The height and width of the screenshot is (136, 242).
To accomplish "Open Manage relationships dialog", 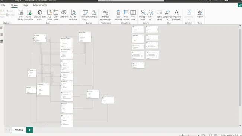I will [x=106, y=15].
